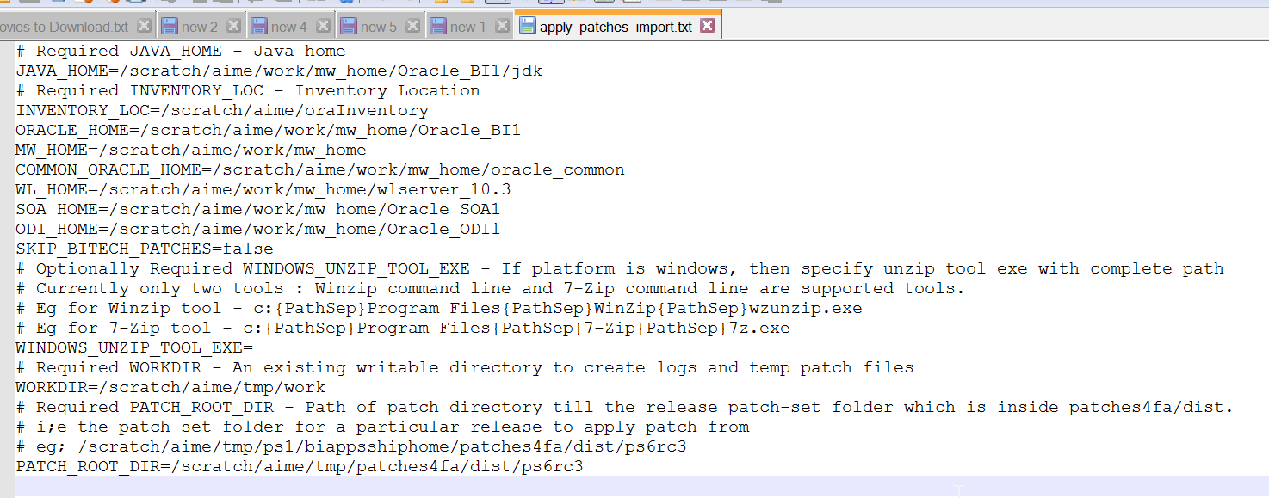This screenshot has width=1269, height=498.
Task: Click the MW_HOME=/scratch/aime/work/mw_home line
Action: click(191, 150)
